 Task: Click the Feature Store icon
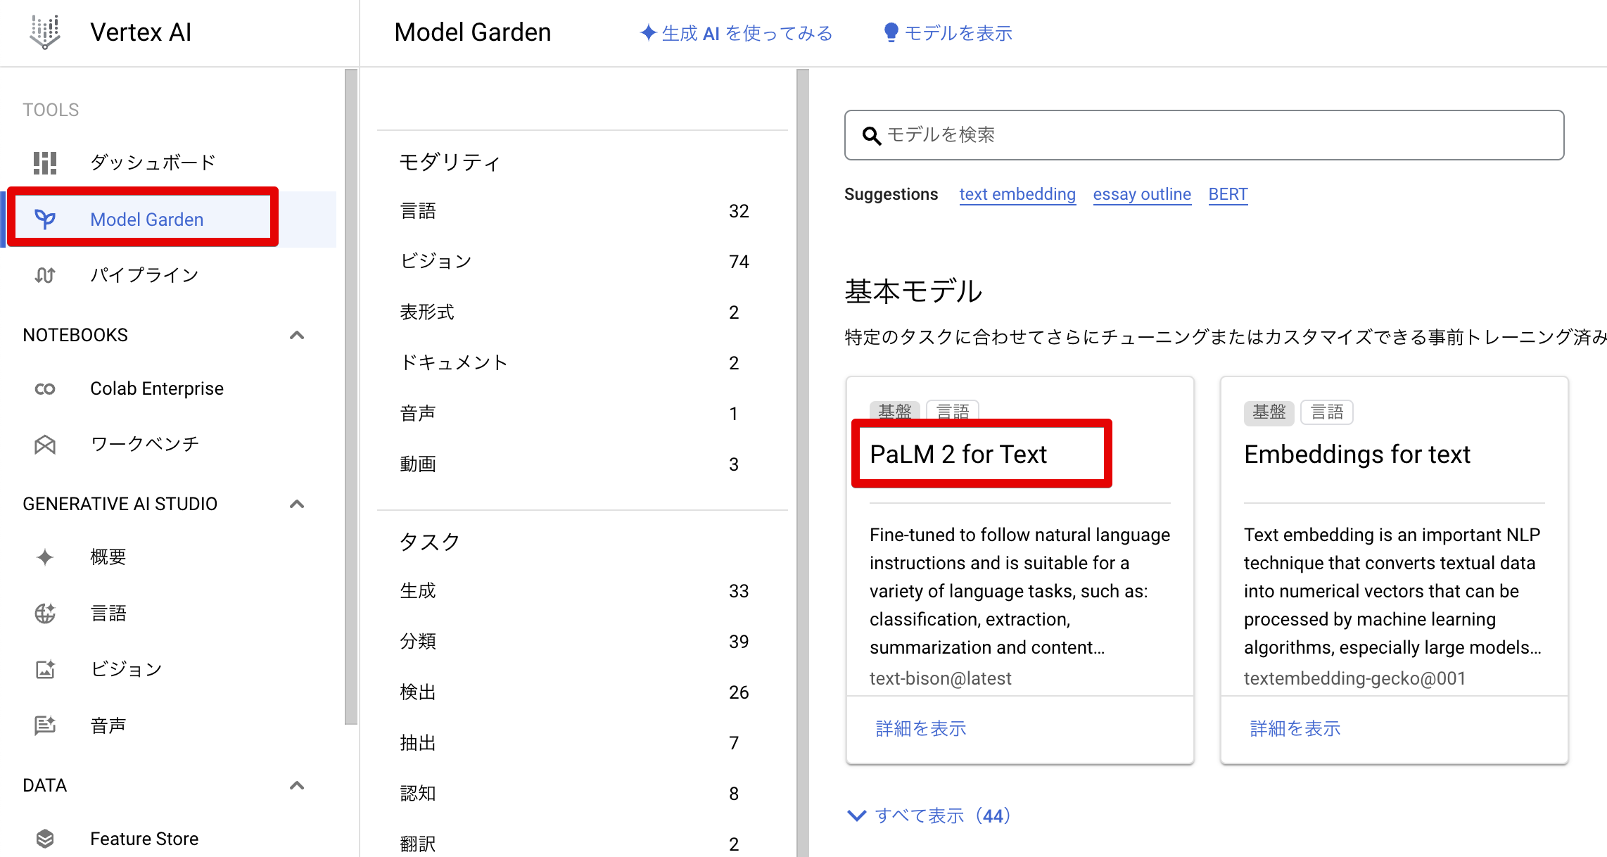tap(44, 838)
